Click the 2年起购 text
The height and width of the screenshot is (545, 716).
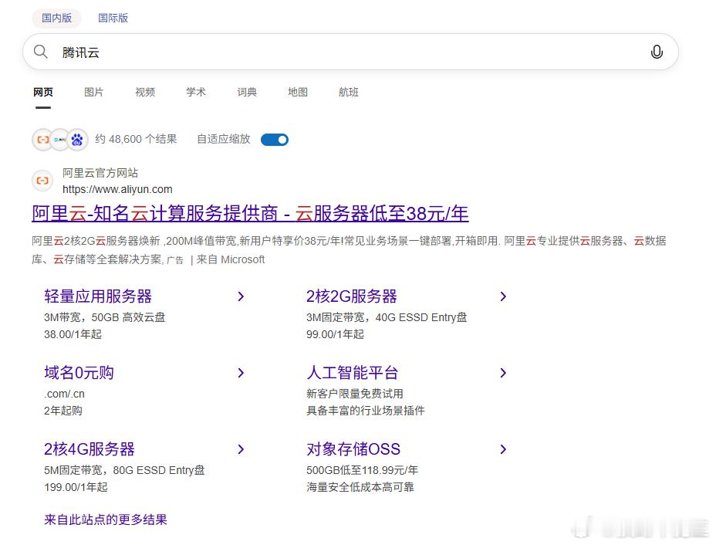tap(63, 411)
